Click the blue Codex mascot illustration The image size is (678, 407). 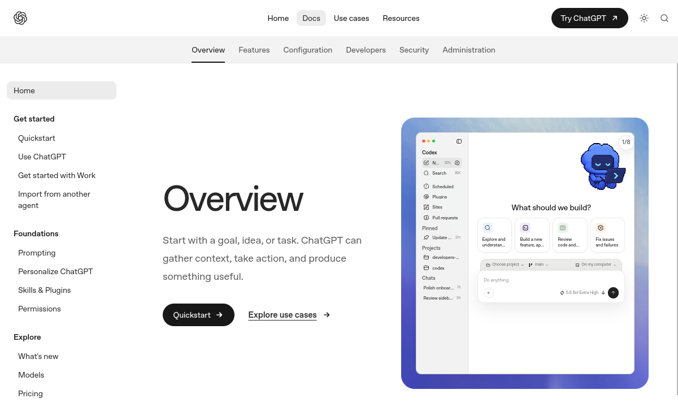click(x=602, y=166)
